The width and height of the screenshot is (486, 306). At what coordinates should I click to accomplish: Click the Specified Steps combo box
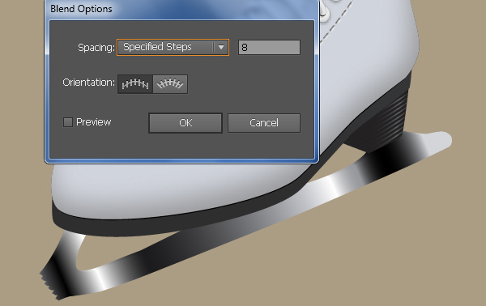[x=173, y=48]
